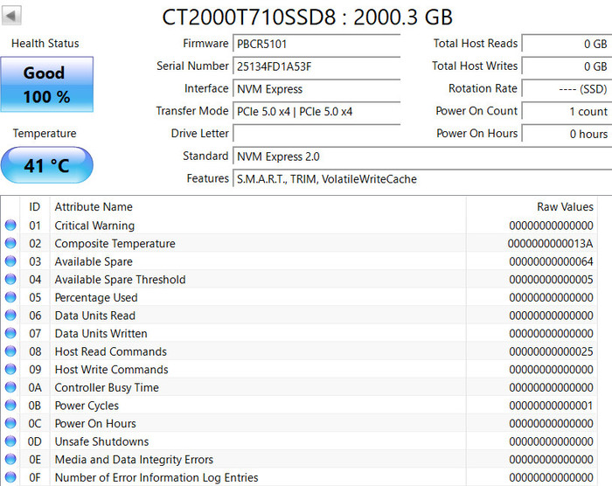This screenshot has height=486, width=612.
Task: Click the status icon for Power Cycles
Action: click(10, 406)
